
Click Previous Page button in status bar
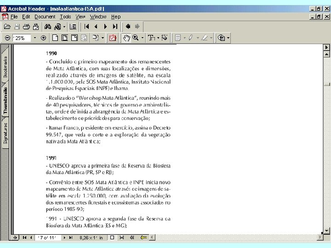click(31, 238)
